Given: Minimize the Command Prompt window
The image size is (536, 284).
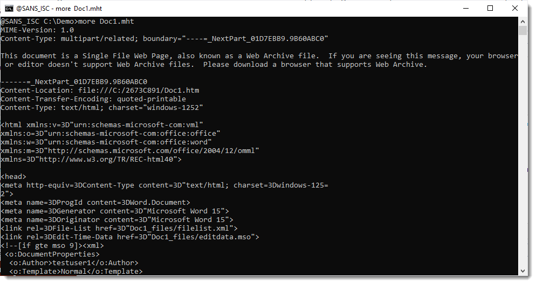Looking at the screenshot, I should click(465, 8).
